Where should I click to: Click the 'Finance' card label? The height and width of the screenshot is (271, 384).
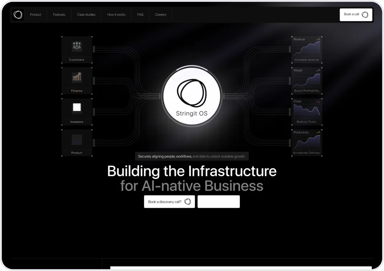pos(76,91)
